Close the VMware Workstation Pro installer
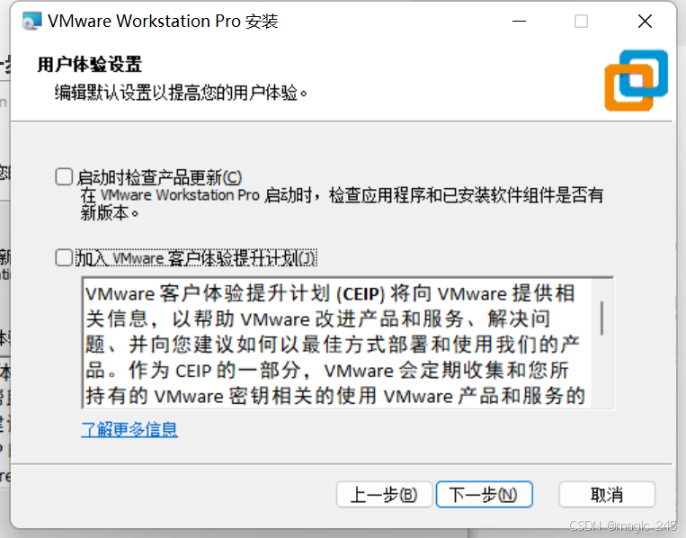This screenshot has height=538, width=686. pos(645,21)
